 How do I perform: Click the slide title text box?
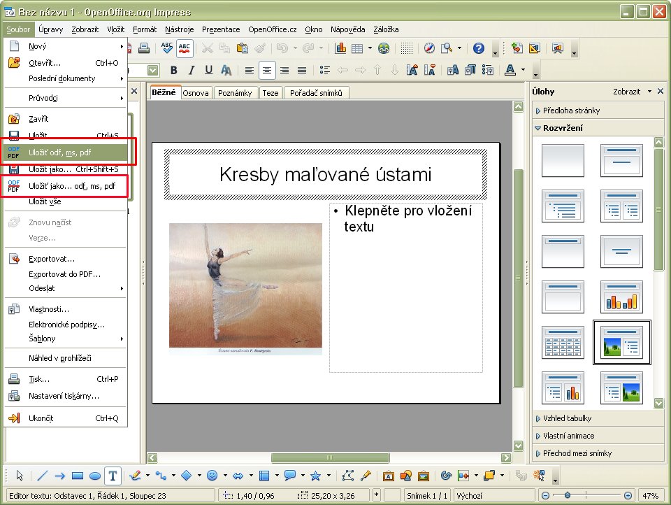(326, 174)
